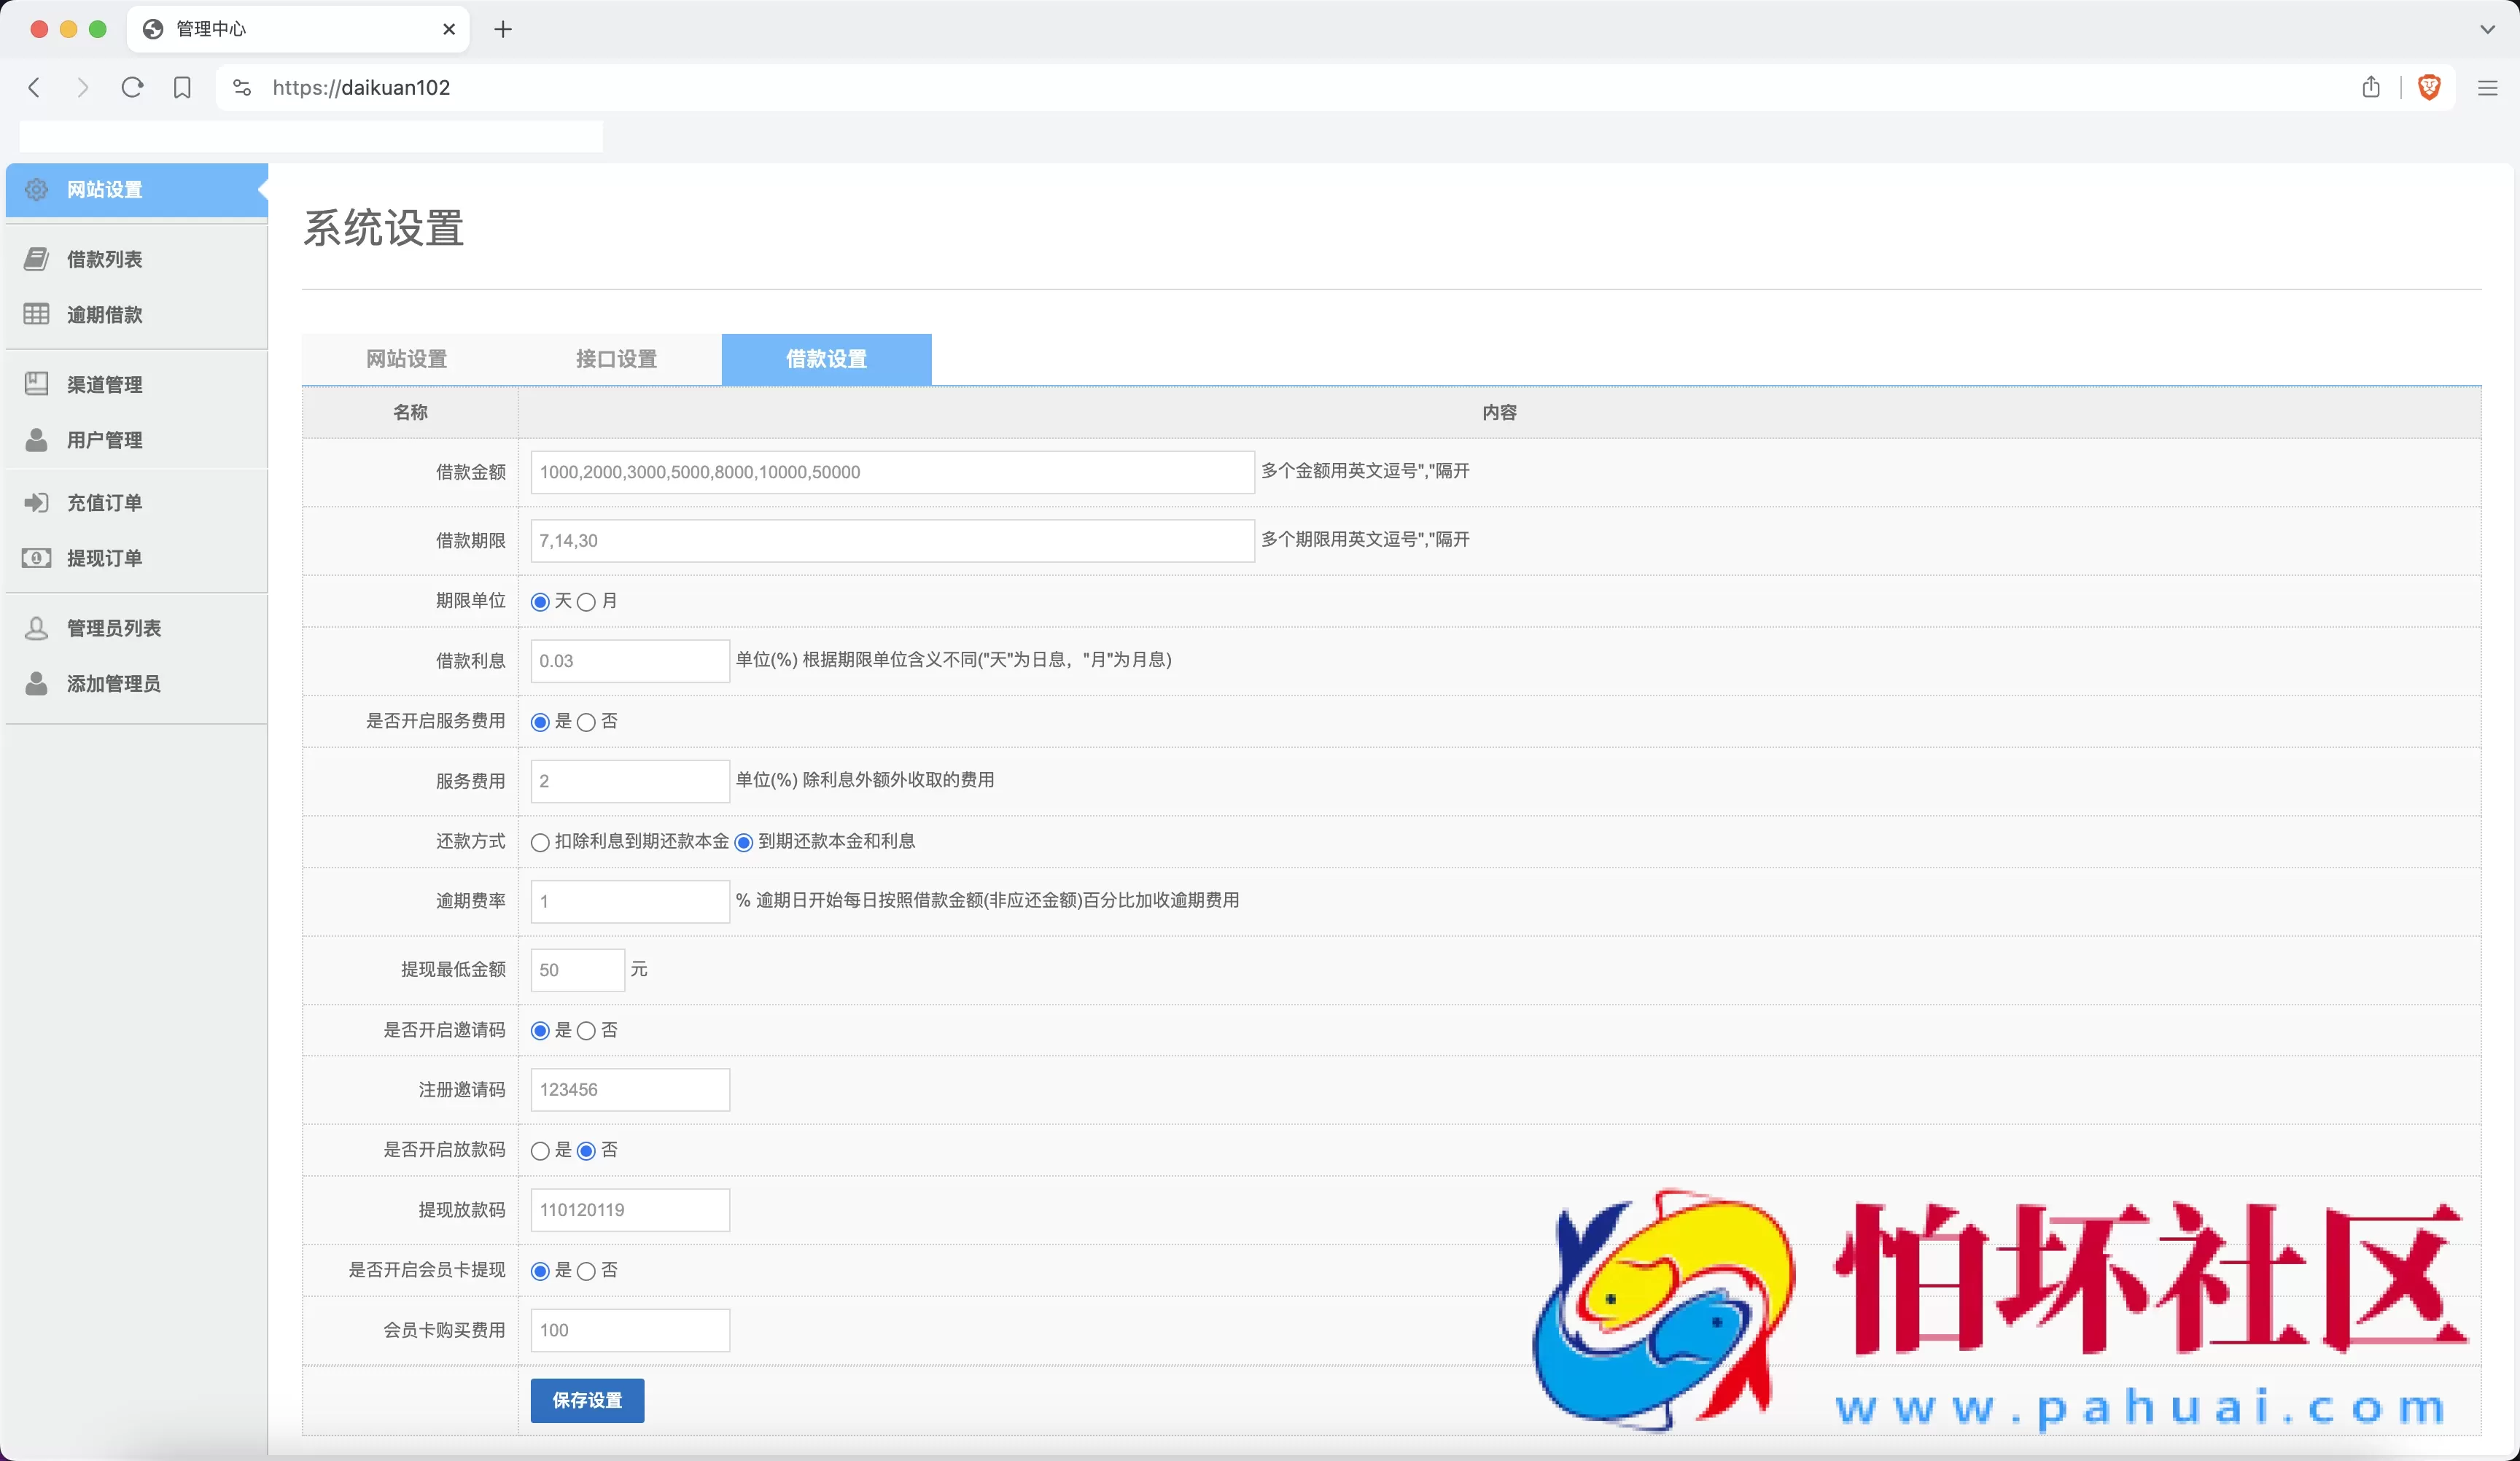Select 月 as the 期限单位
2520x1461 pixels.
point(587,601)
